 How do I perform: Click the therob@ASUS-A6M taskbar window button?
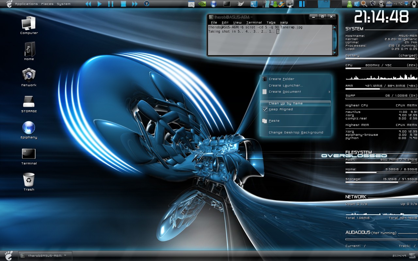coord(45,256)
